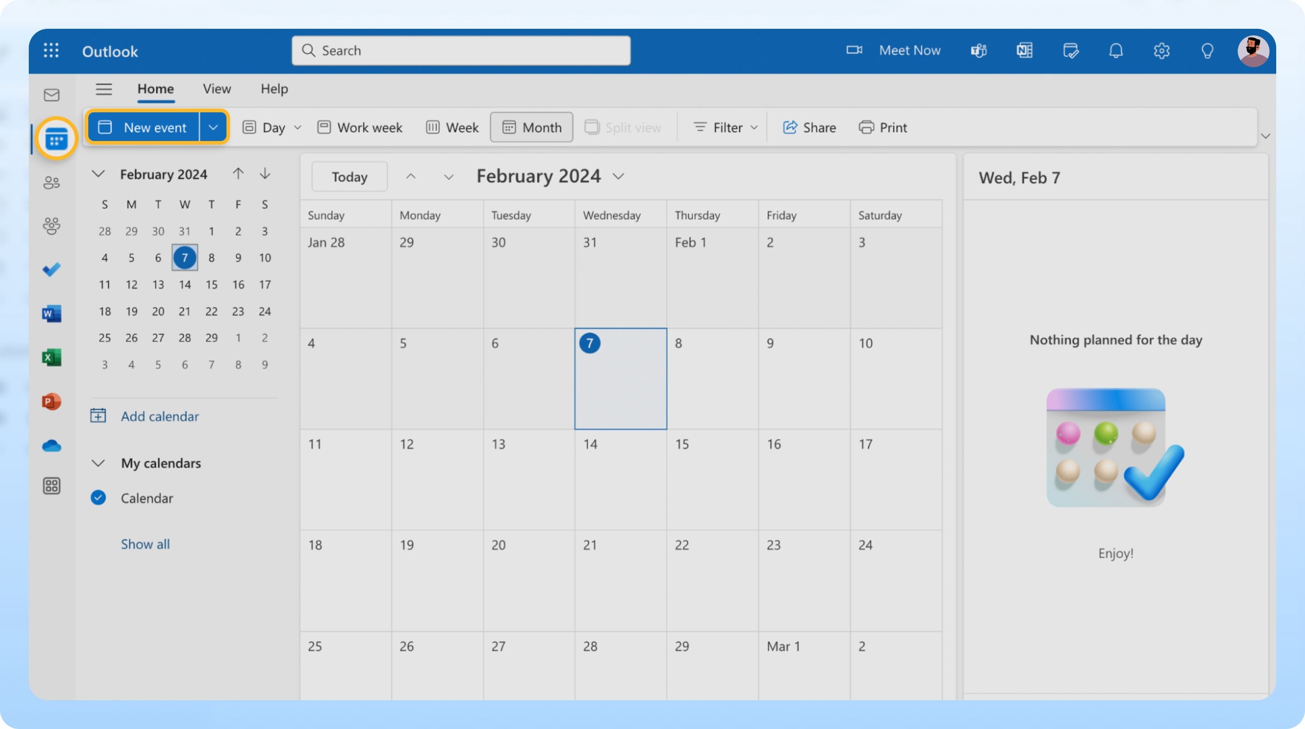
Task: Click in the Search field
Action: point(461,51)
